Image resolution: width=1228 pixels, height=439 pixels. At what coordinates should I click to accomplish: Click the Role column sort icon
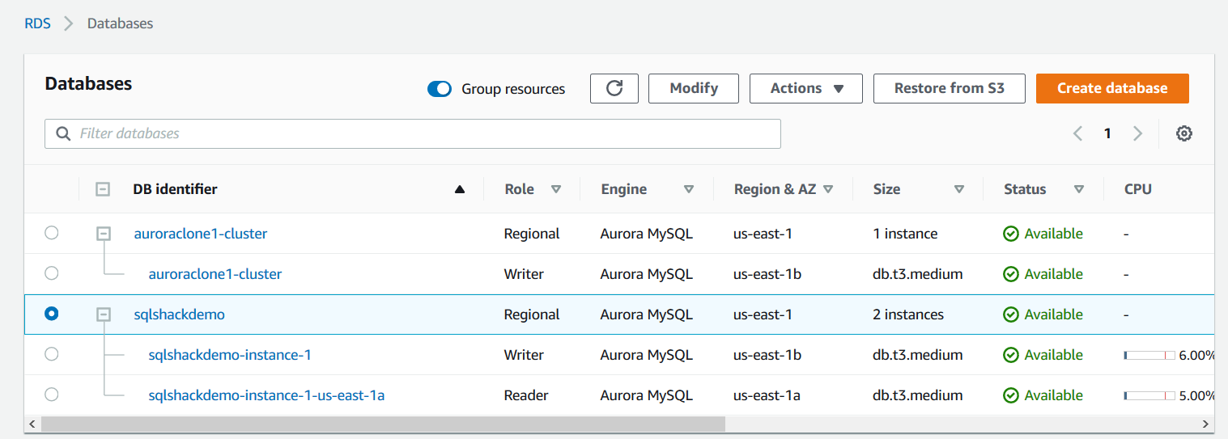coord(556,189)
